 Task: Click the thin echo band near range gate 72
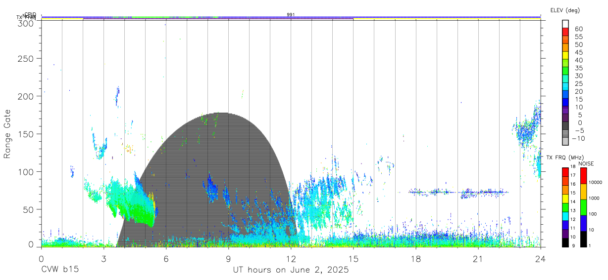click(x=458, y=192)
